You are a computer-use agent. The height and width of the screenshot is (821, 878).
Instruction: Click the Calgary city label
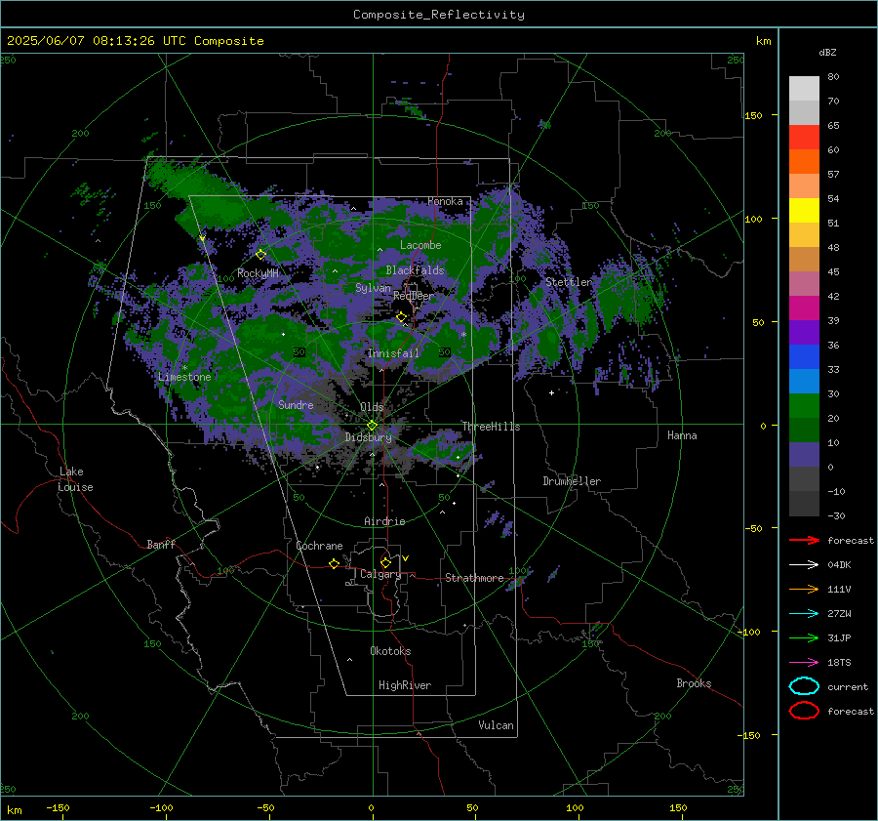tap(380, 574)
